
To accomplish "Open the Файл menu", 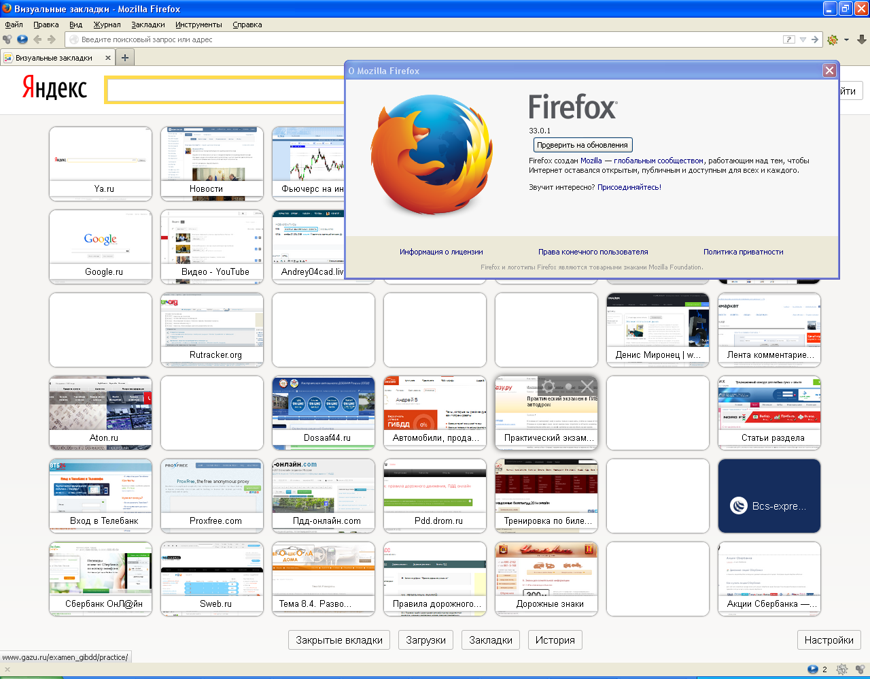I will [x=14, y=24].
